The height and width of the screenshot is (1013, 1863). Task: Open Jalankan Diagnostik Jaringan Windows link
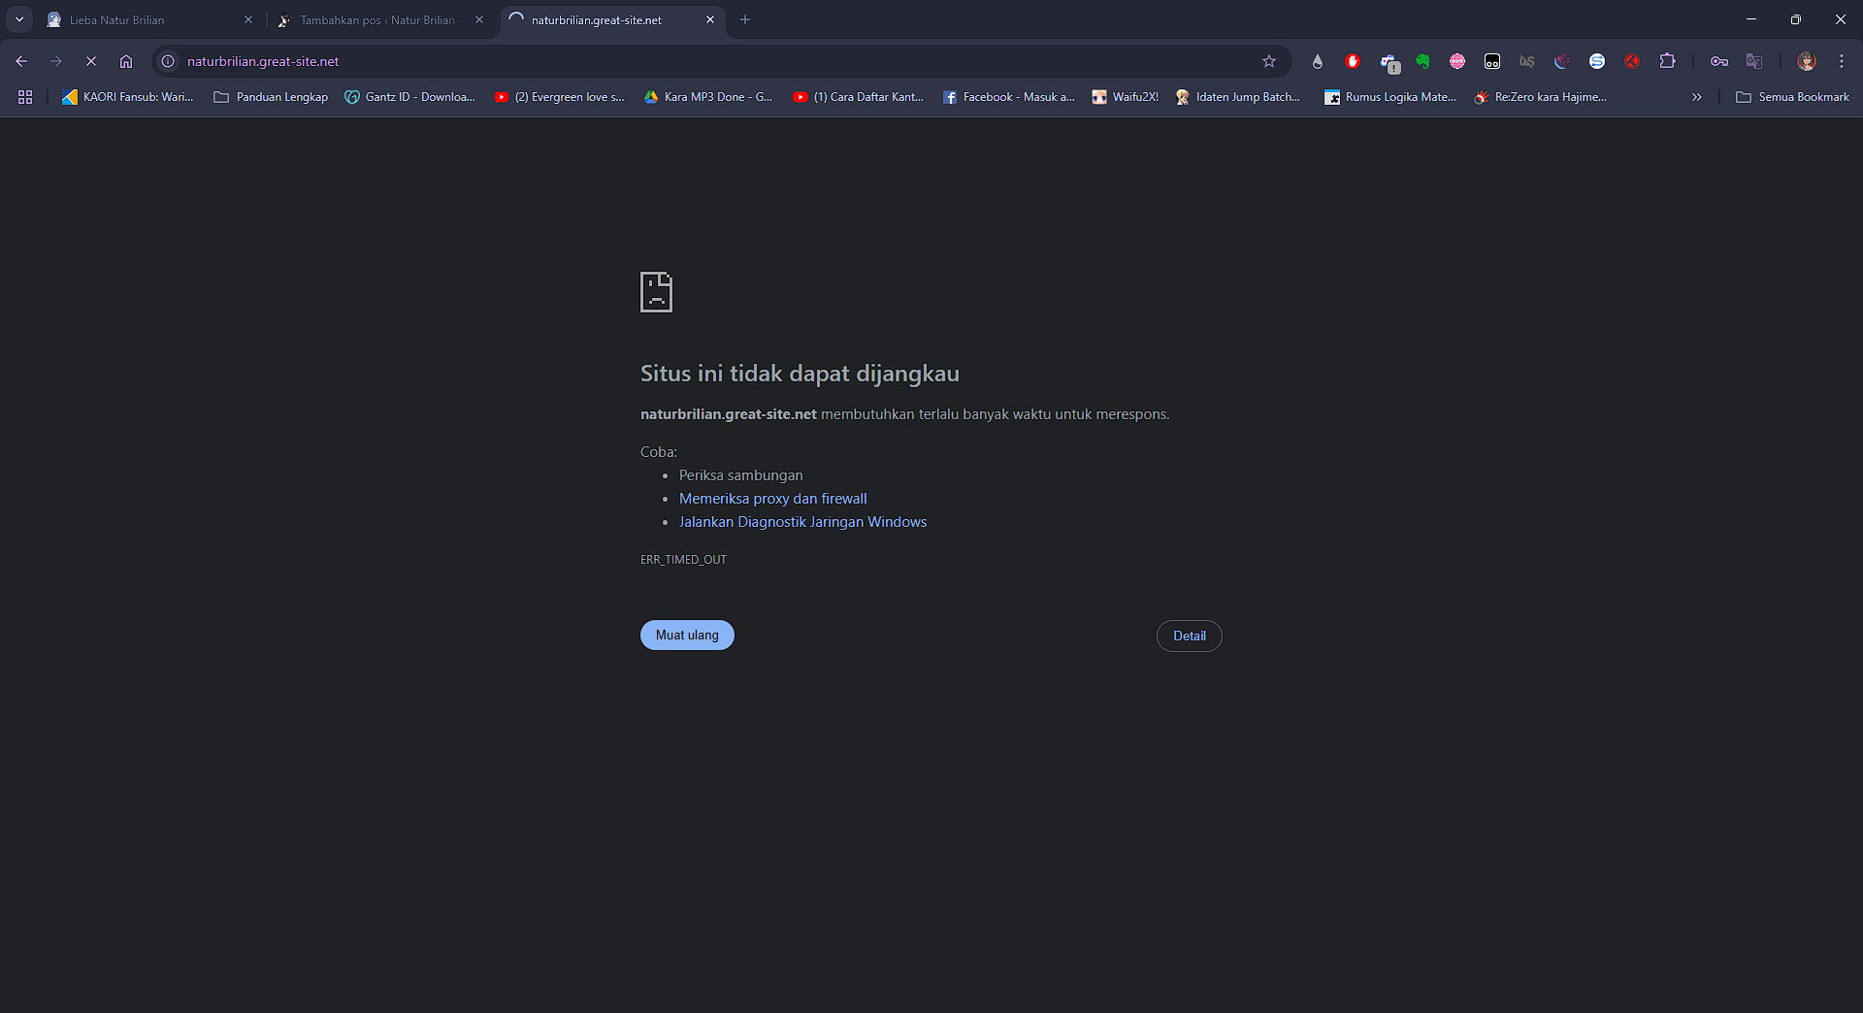point(802,522)
